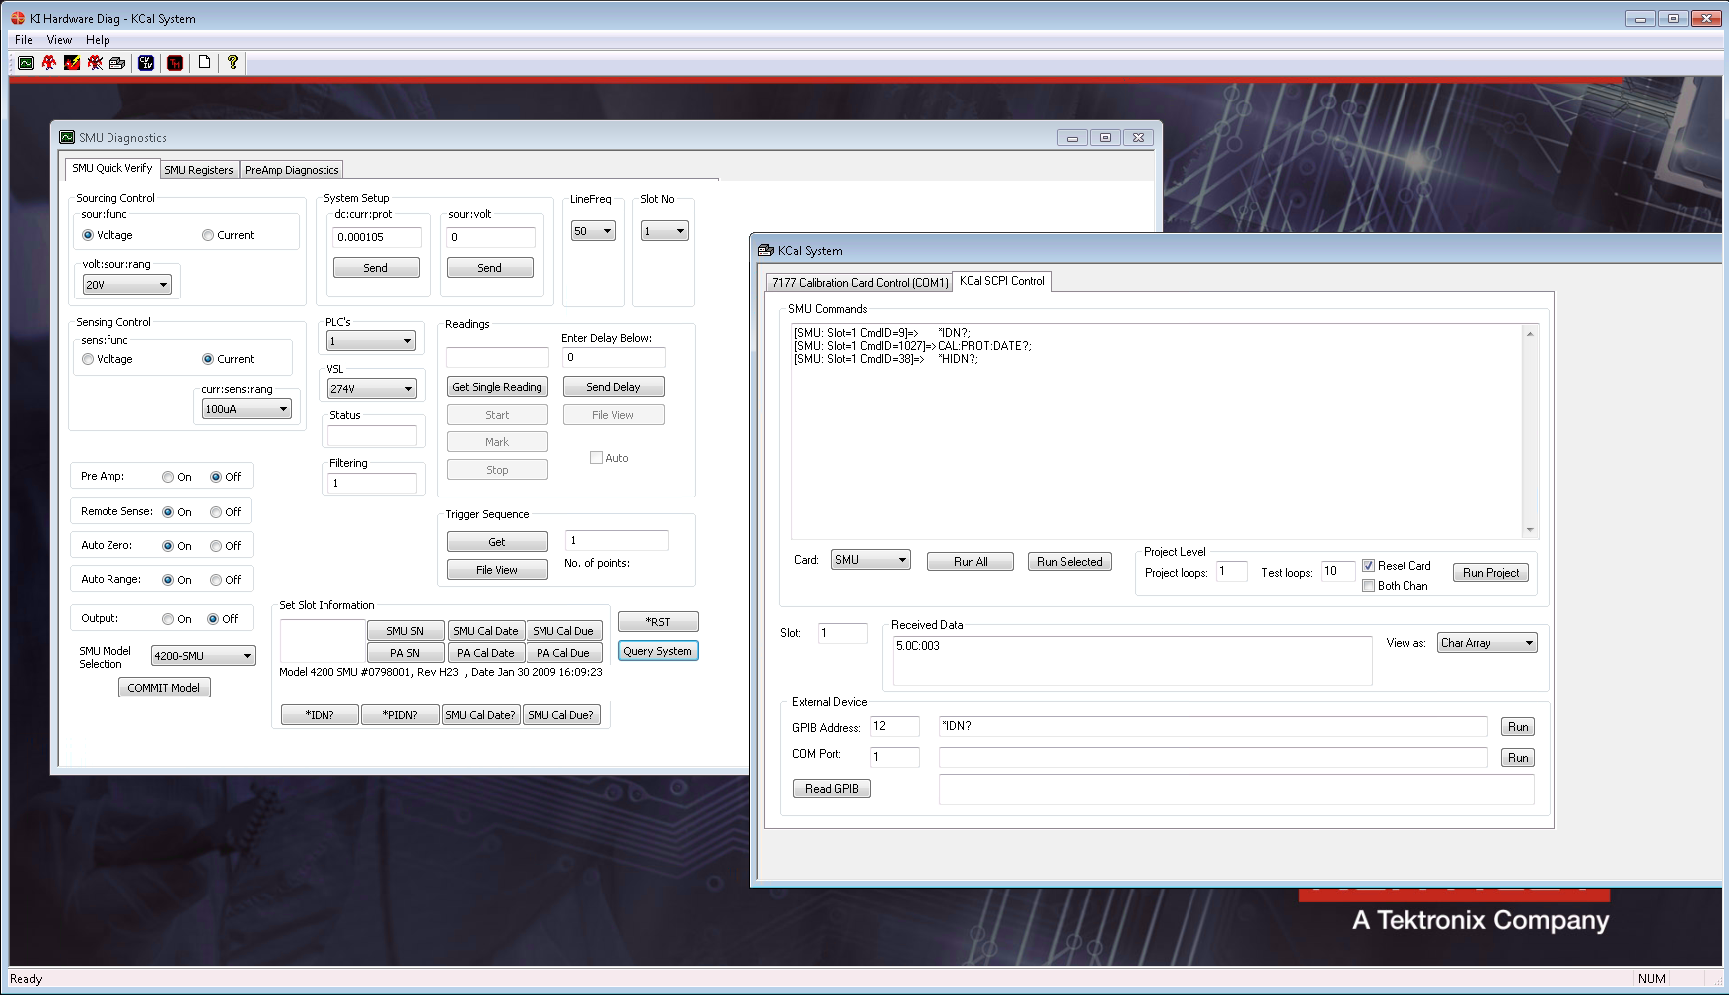Click Run next to GPIB Address

[1518, 727]
